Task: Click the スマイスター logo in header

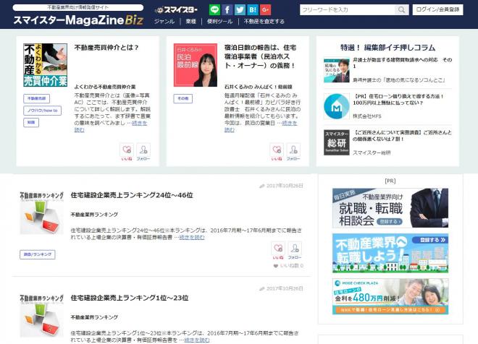Action: [176, 10]
